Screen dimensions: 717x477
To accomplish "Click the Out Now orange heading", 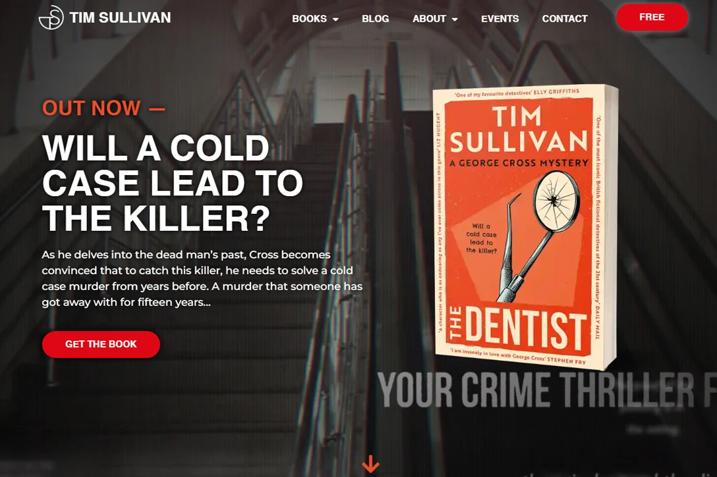I will [x=103, y=108].
